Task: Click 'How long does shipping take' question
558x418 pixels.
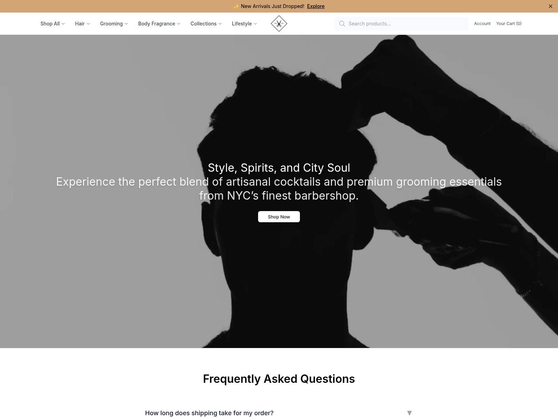Action: [x=209, y=413]
